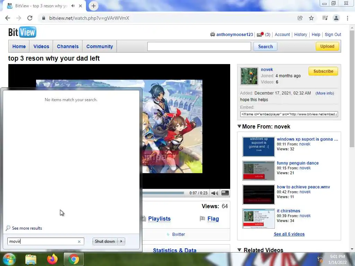Open the History link
355x266 pixels.
pos(301,34)
